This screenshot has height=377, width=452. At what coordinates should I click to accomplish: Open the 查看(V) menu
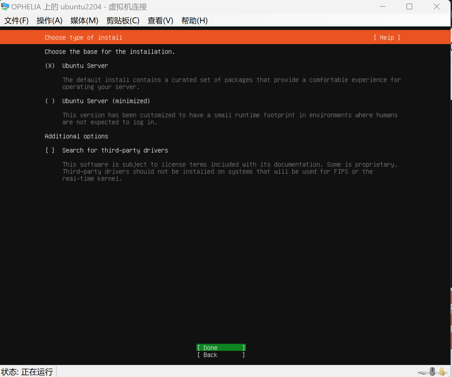[160, 21]
